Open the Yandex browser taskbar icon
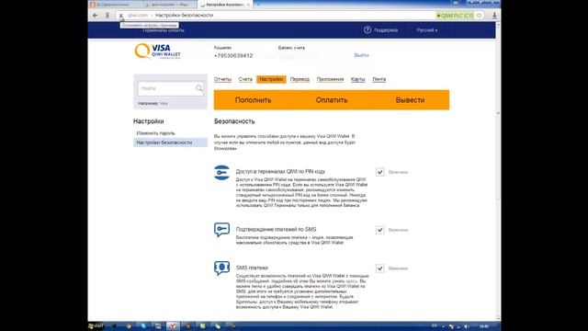The height and width of the screenshot is (331, 588). click(173, 326)
